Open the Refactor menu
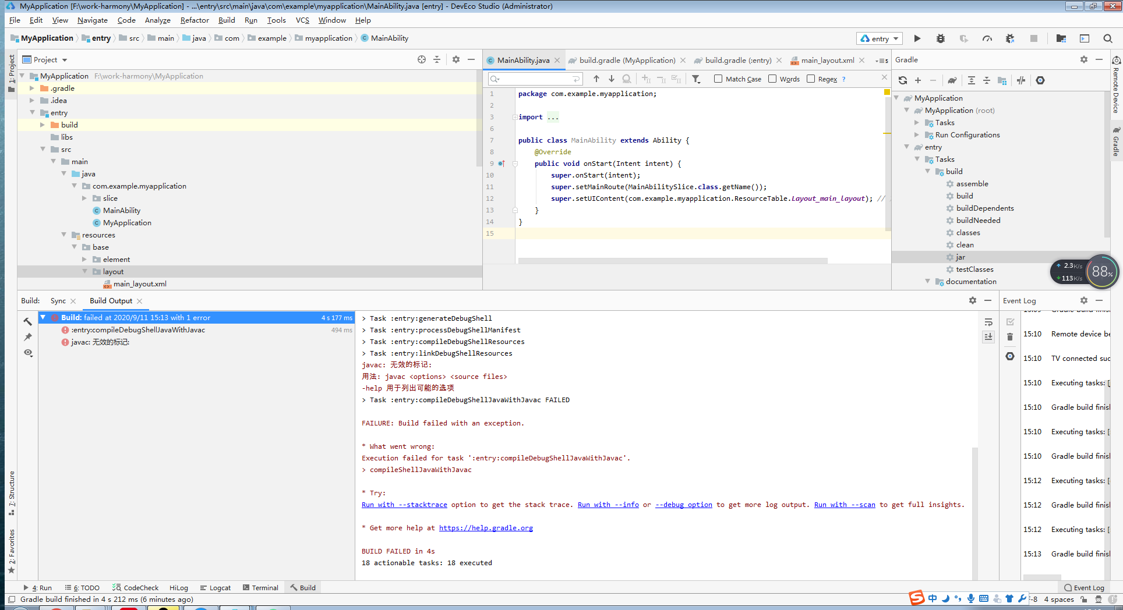The height and width of the screenshot is (610, 1123). point(195,20)
